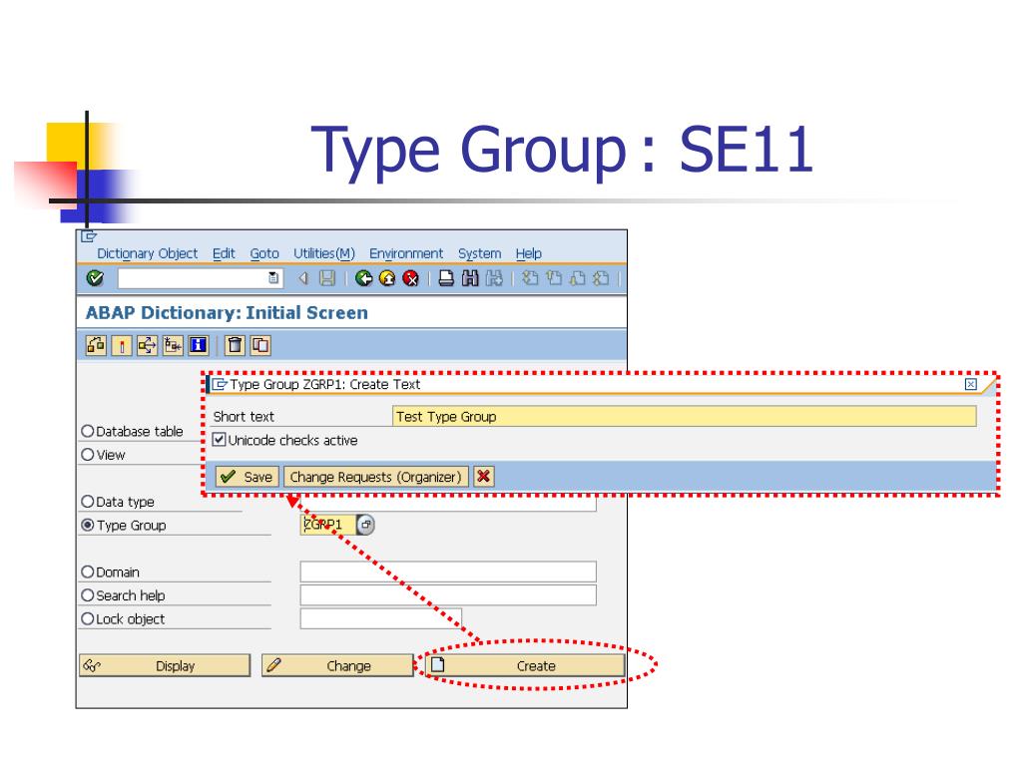Click the green Enter checkmark icon
Viewport: 1022px width, 766px height.
(x=95, y=278)
